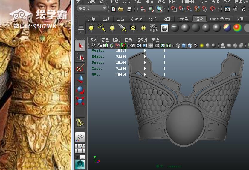Image resolution: width=249 pixels, height=170 pixels.
Task: Toggle wireframe display cube icon
Action: [178, 46]
